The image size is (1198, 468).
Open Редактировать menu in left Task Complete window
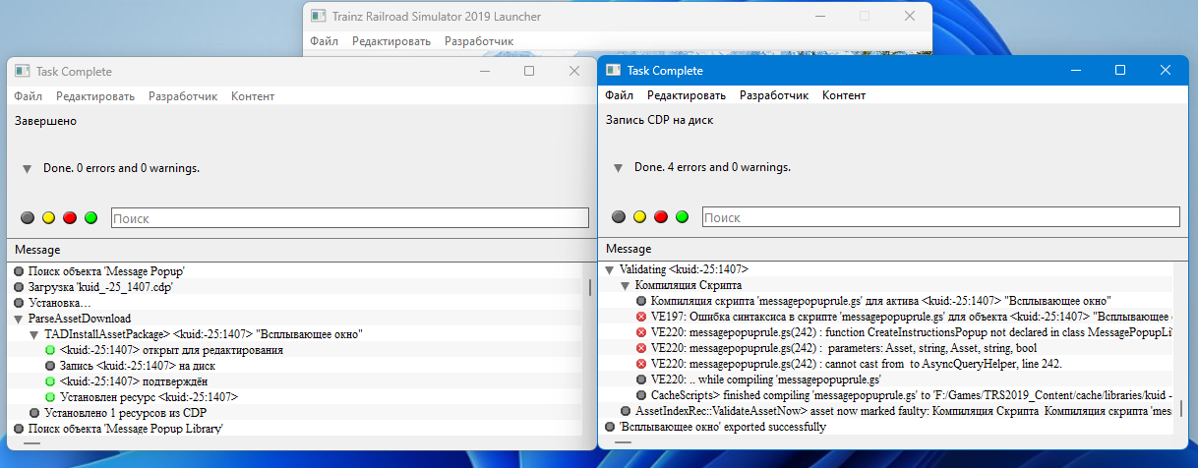point(95,96)
